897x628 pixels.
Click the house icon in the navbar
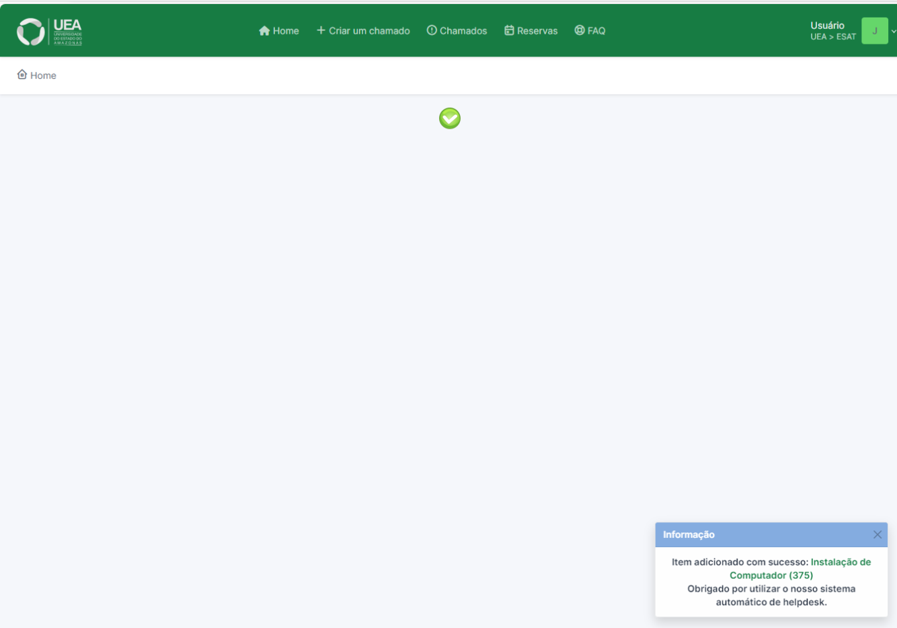click(x=264, y=31)
